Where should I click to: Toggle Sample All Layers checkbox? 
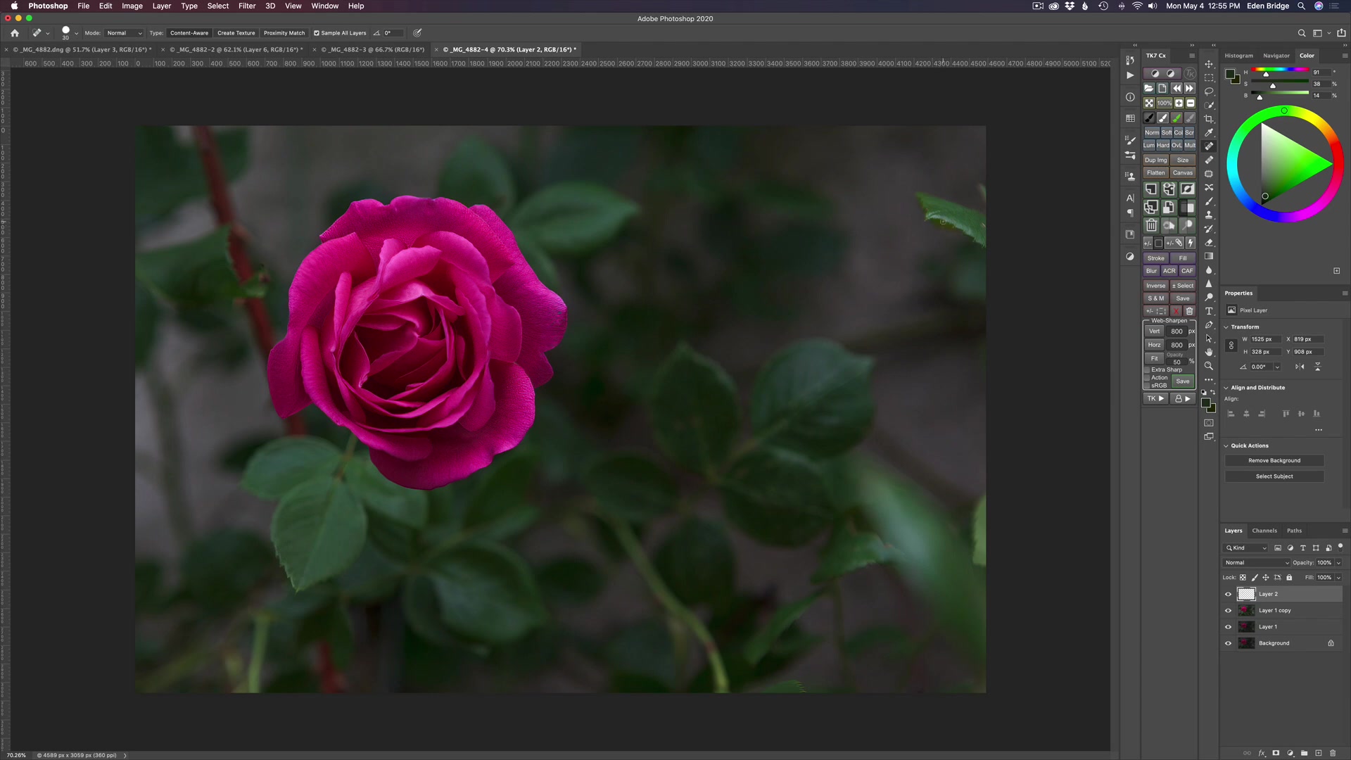317,33
